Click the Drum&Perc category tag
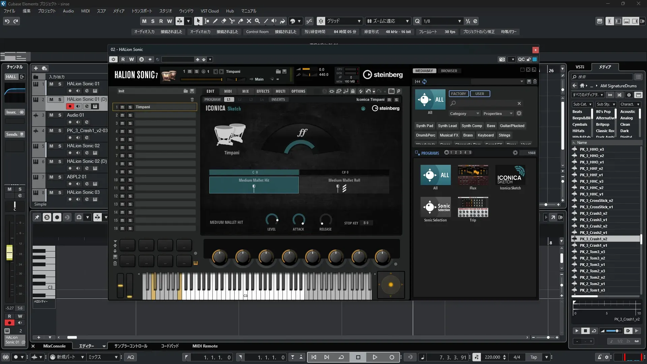Image resolution: width=647 pixels, height=364 pixels. click(425, 135)
